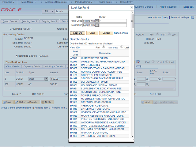
Task: Click the Class field lookup magnifier icon
Action: (x=147, y=79)
